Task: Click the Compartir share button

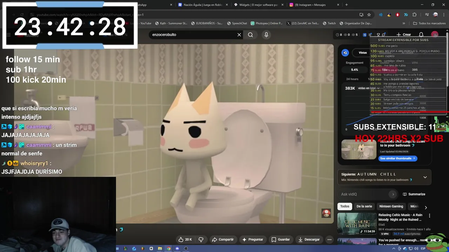Action: click(x=223, y=239)
